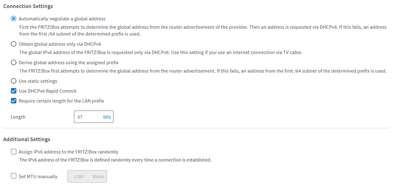Viewport: 393px width, 189px height.
Task: Disable 'Use DHCPv6 Rapid Commit' checkbox
Action: [x=14, y=91]
